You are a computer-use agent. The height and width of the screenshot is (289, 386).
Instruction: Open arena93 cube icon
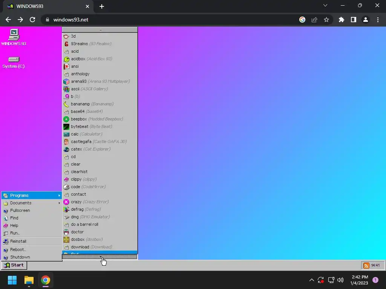point(66,81)
